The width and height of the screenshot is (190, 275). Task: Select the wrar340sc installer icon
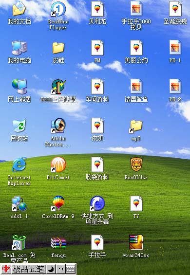(136, 242)
